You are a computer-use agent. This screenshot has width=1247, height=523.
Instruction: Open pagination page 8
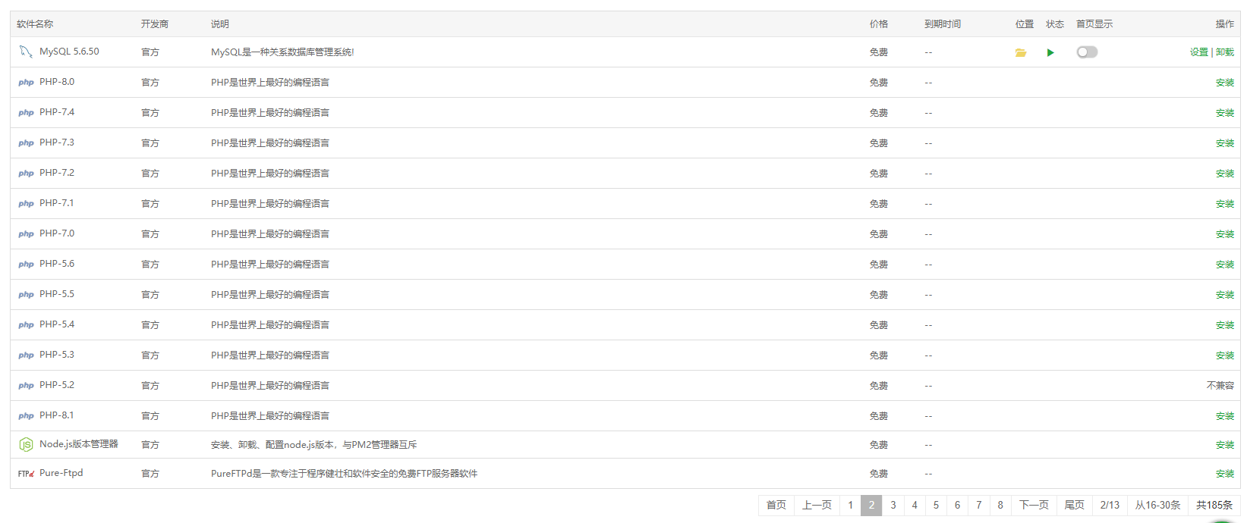pos(1000,505)
